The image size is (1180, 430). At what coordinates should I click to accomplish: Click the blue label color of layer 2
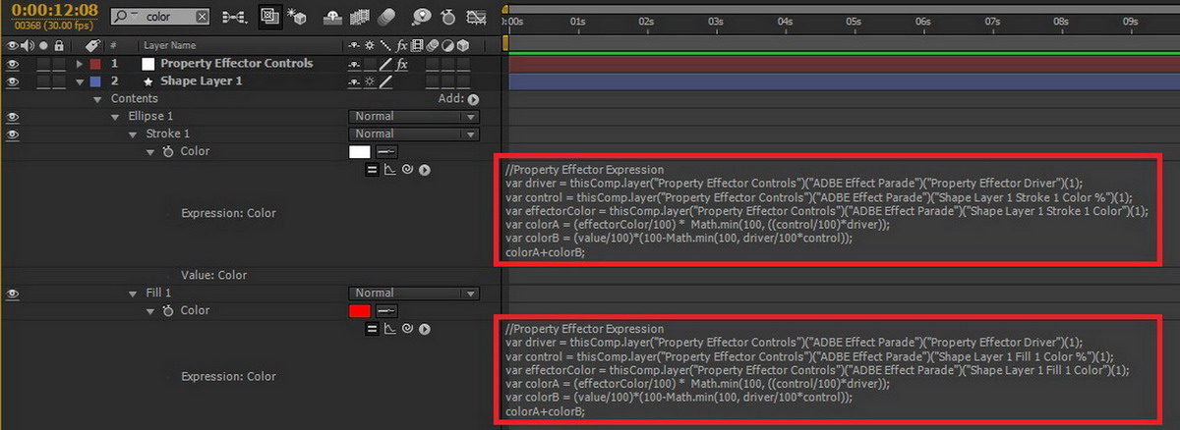94,81
